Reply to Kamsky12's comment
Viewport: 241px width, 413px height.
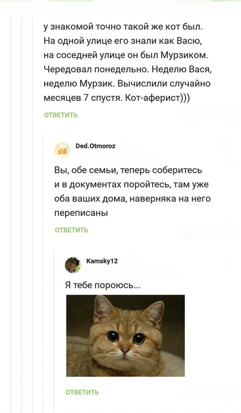pyautogui.click(x=82, y=392)
